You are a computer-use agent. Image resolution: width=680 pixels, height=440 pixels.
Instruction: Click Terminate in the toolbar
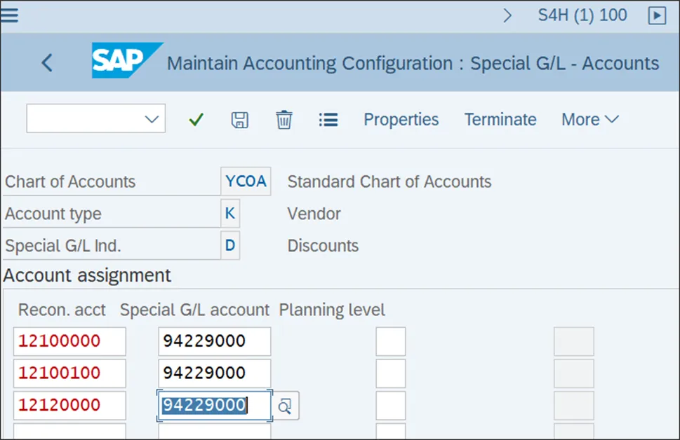pos(500,120)
